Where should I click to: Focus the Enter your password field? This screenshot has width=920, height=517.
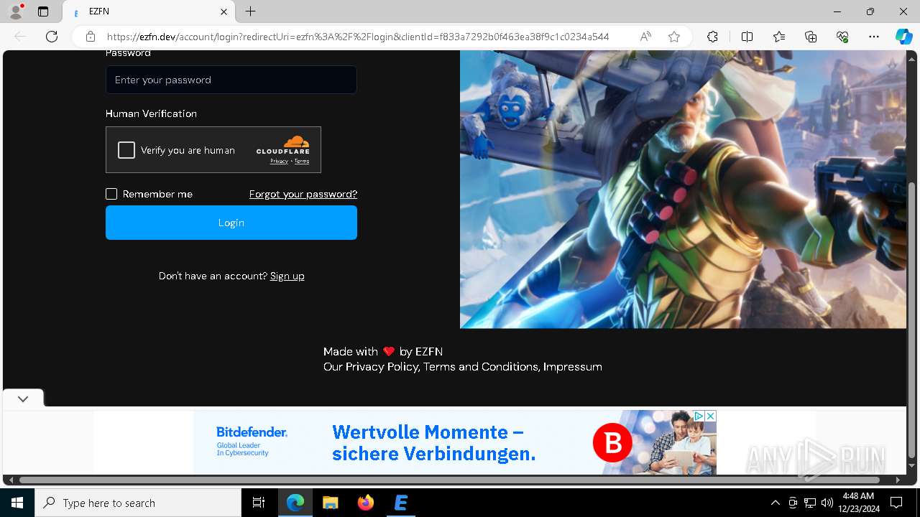(231, 80)
